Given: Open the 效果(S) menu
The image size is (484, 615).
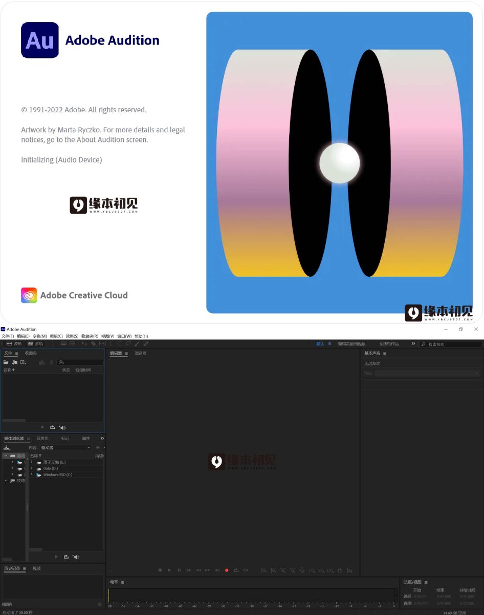Looking at the screenshot, I should [x=72, y=336].
